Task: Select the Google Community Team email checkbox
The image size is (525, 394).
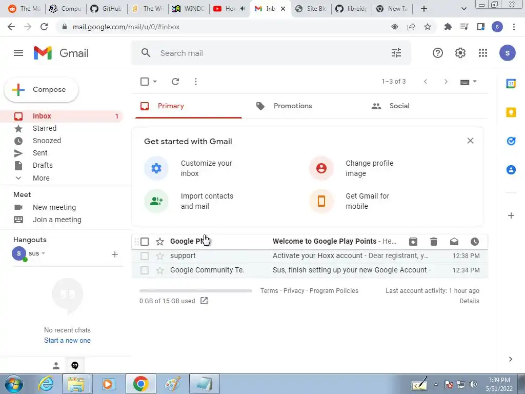Action: coord(144,270)
